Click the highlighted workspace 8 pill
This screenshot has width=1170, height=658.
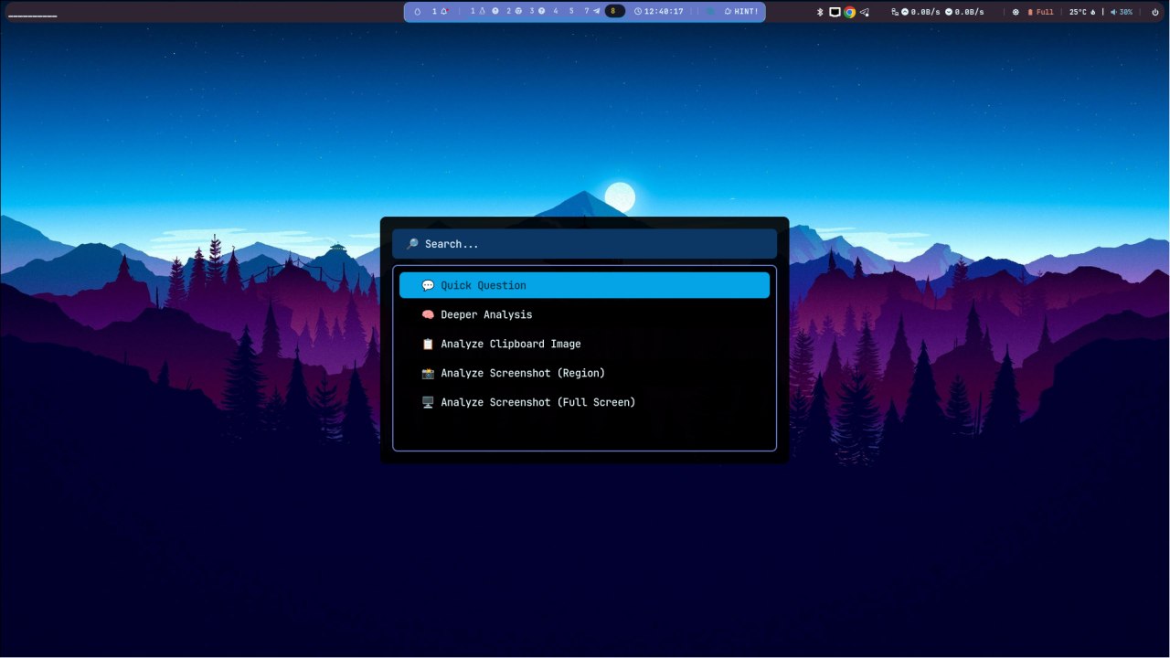[613, 12]
